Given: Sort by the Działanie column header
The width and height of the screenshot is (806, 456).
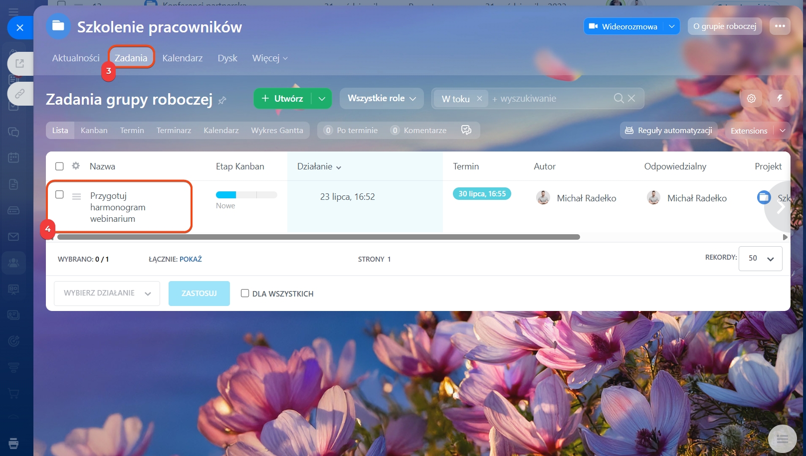Looking at the screenshot, I should [319, 166].
